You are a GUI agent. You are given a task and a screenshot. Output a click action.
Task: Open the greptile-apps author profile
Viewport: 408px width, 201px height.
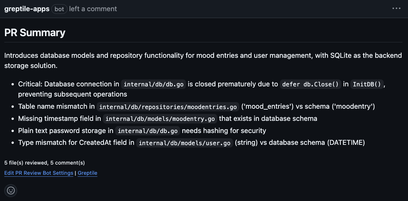coord(27,9)
